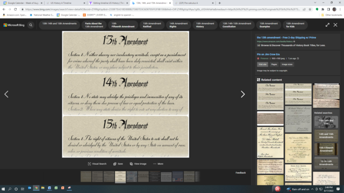Click the address bar URL
This screenshot has height=193, width=344.
(162, 9)
